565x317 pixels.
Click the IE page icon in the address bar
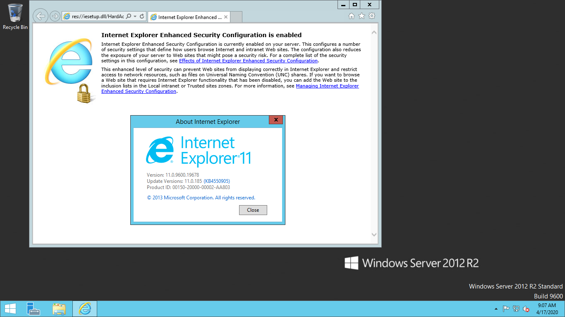[67, 17]
